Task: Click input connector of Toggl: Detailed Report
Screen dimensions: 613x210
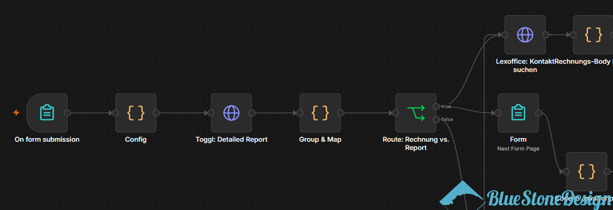Action: pos(211,113)
